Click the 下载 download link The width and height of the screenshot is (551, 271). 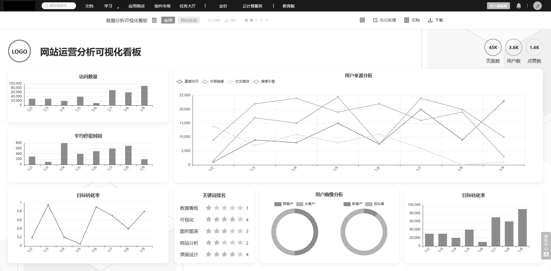pyautogui.click(x=435, y=20)
